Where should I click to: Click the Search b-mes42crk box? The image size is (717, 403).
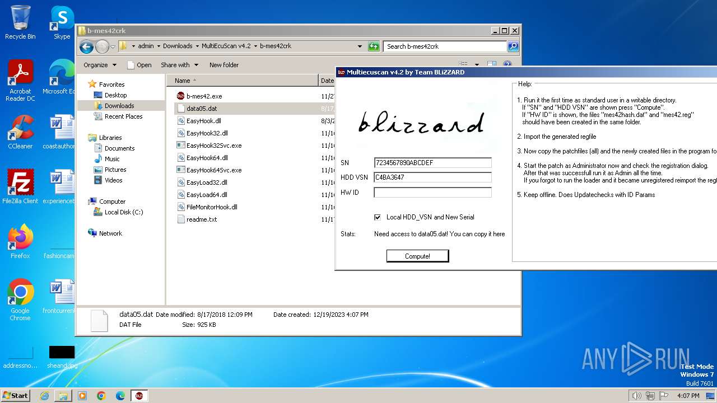445,46
